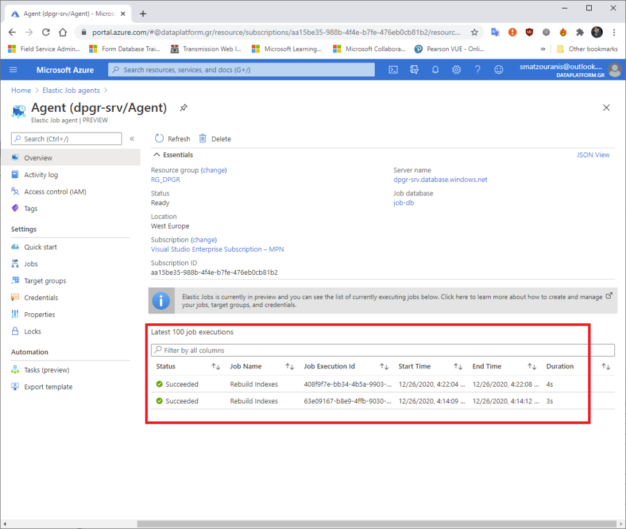
Task: Open Cloud Shell icon in top bar
Action: tap(393, 70)
